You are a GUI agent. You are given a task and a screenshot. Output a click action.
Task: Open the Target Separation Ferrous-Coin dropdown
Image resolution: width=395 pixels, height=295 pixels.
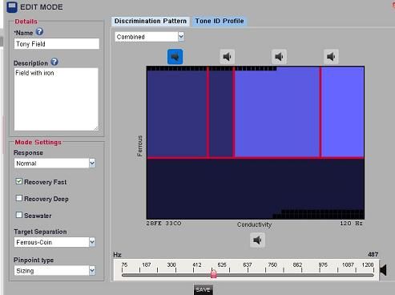[54, 242]
